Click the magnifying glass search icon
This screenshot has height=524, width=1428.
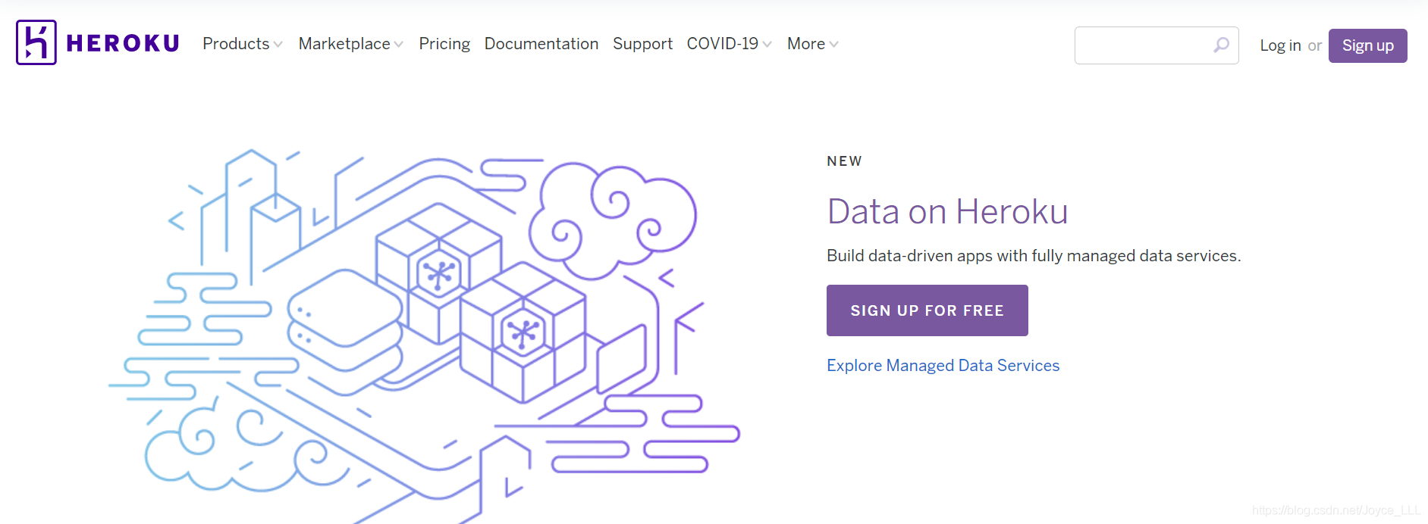point(1221,45)
